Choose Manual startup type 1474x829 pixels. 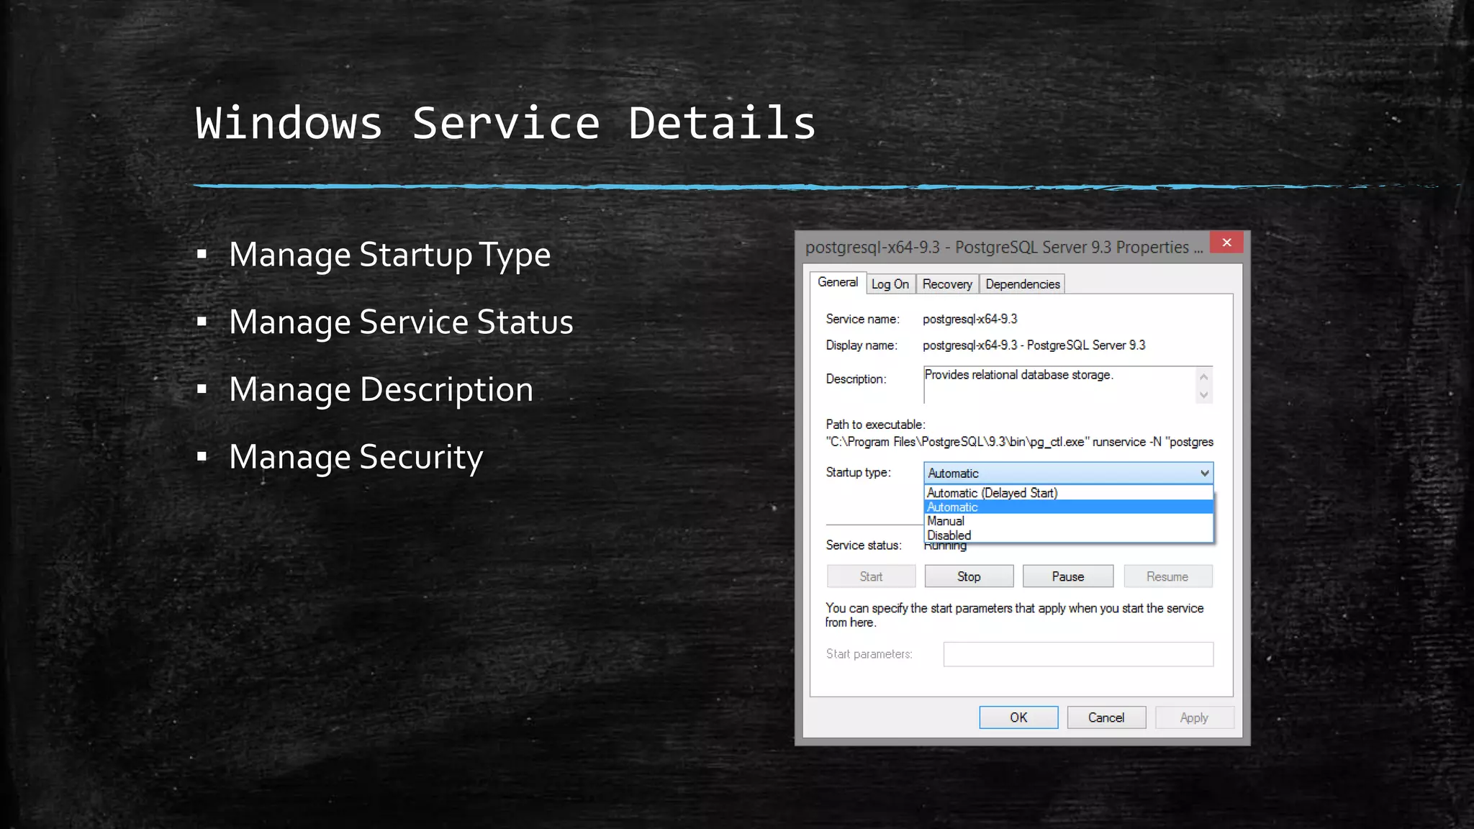pos(1068,521)
